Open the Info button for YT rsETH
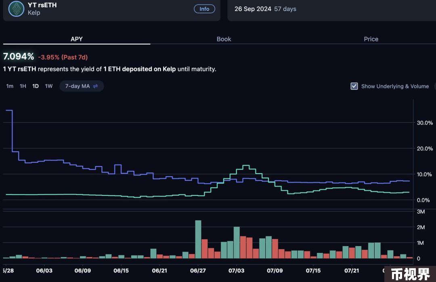 [x=204, y=9]
